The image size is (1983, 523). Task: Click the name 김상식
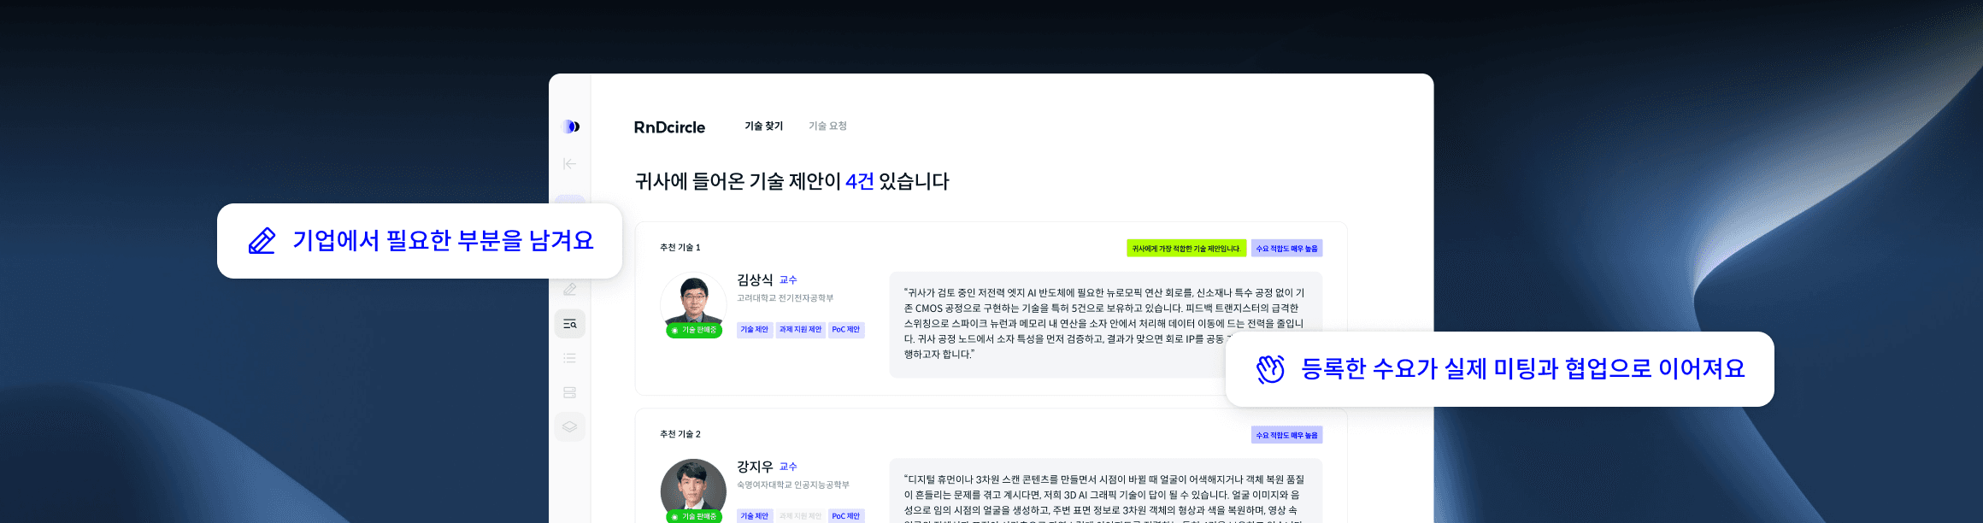click(755, 279)
